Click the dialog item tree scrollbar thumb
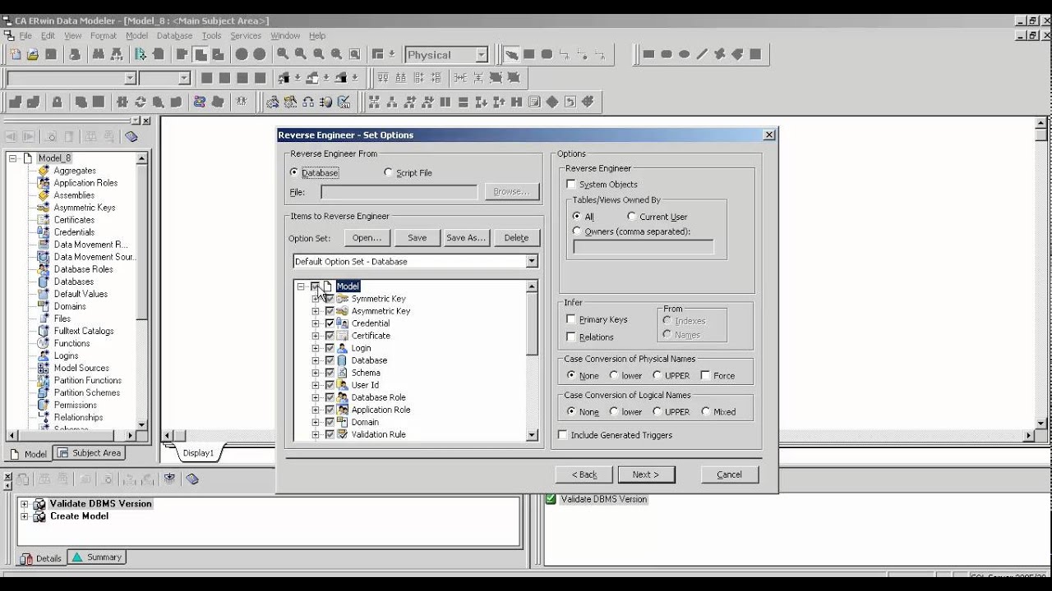This screenshot has height=591, width=1052. pos(532,323)
